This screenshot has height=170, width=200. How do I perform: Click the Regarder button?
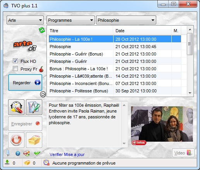pos(25,83)
